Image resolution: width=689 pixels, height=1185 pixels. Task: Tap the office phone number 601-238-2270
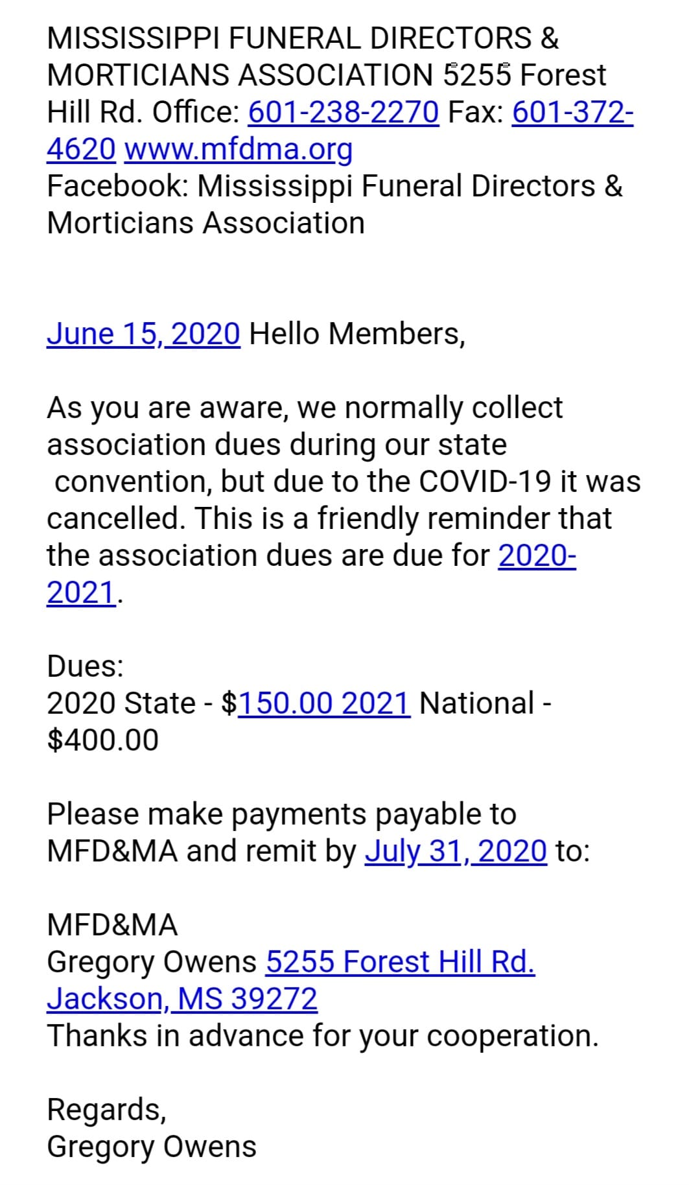[x=344, y=112]
